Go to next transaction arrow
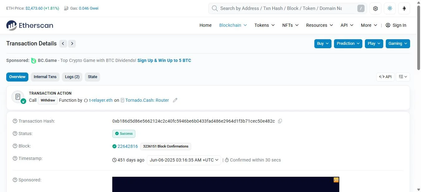This screenshot has width=421, height=192. pos(72,44)
